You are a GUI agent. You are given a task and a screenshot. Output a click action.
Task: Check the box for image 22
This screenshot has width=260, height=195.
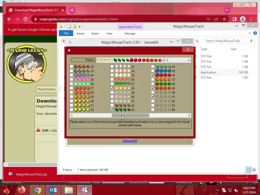point(71,67)
